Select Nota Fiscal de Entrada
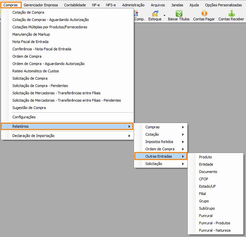Screen dimensions: 246x237 click(x=30, y=42)
